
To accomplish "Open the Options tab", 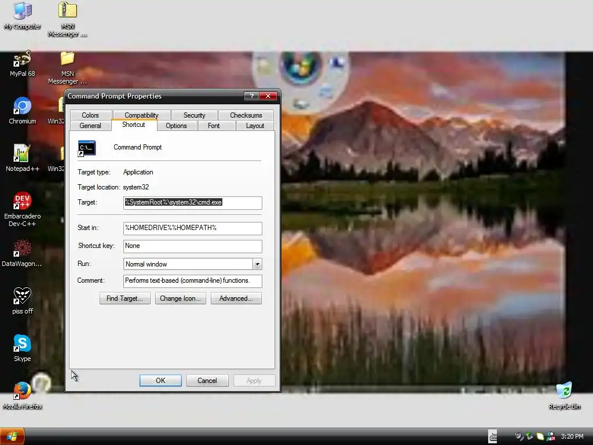I will (x=176, y=126).
